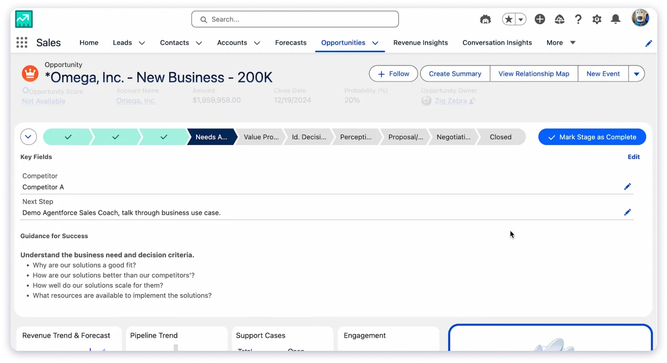Follow this opportunity
Screen dimensions: 667x363
coord(393,74)
